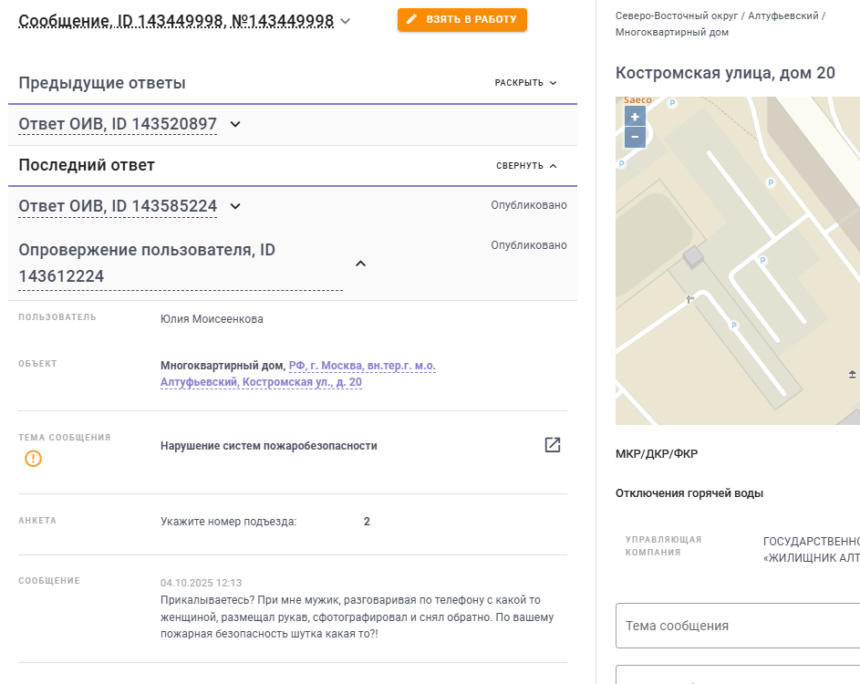Expand Ответ ОИВ ID 143585224
The image size is (860, 684).
click(235, 206)
